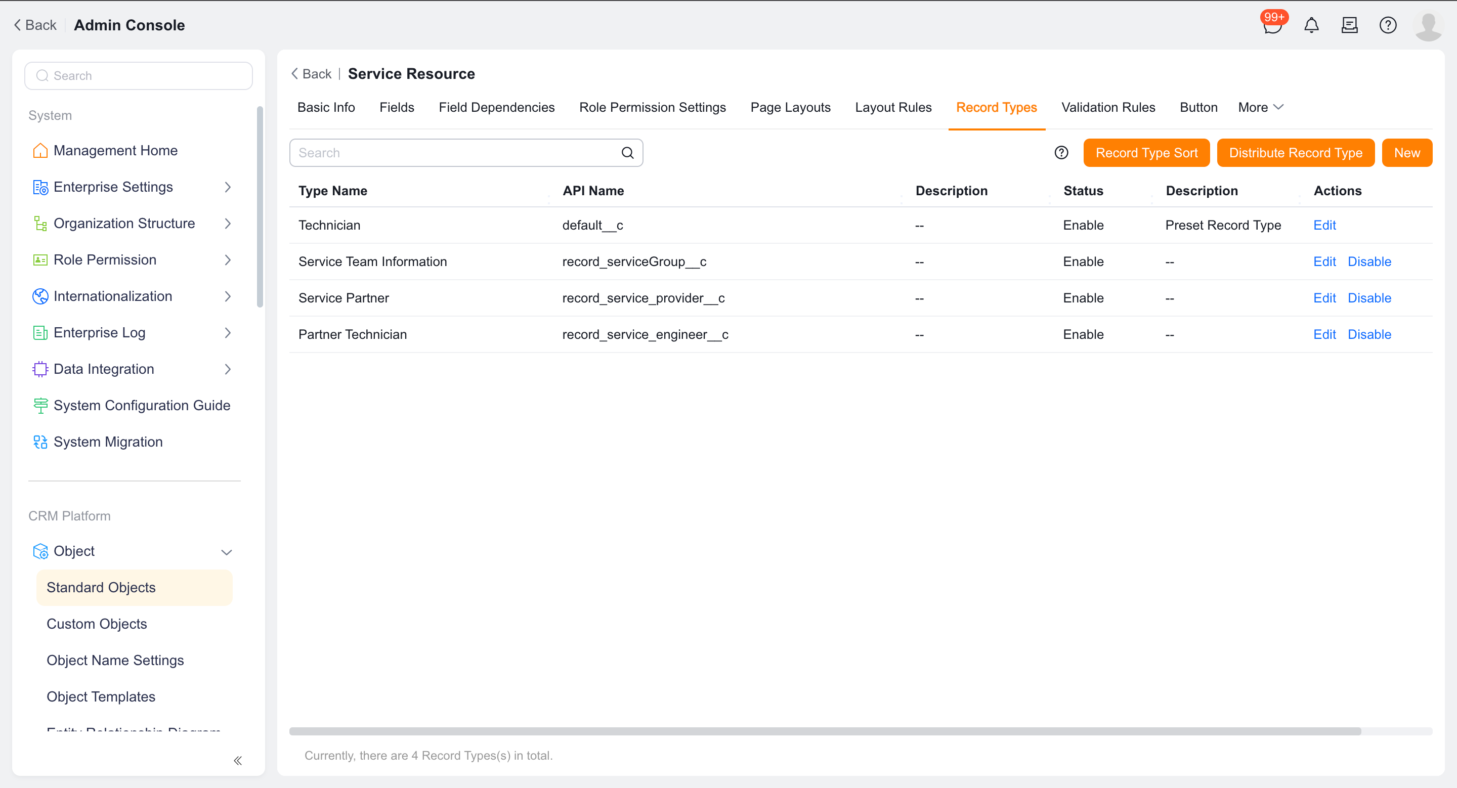
Task: Open the Validation Rules tab
Action: coord(1108,107)
